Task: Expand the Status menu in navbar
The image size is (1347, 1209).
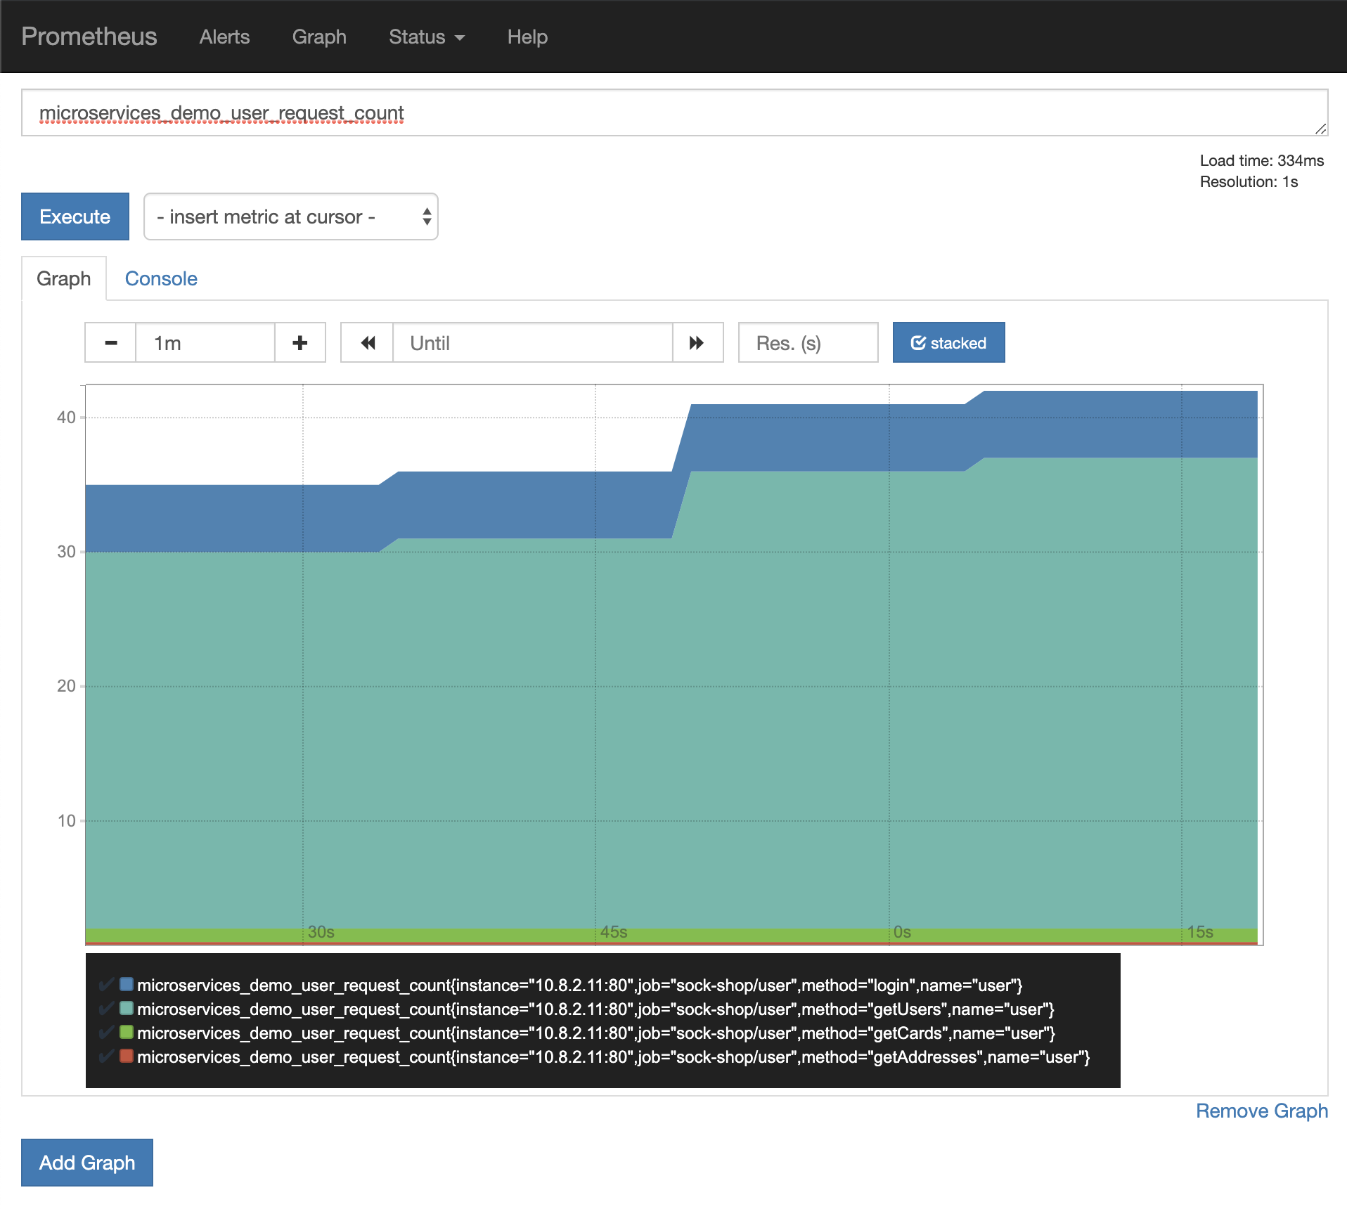Action: pos(426,37)
